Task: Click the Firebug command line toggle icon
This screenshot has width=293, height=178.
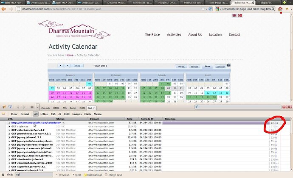Action: click(x=32, y=107)
